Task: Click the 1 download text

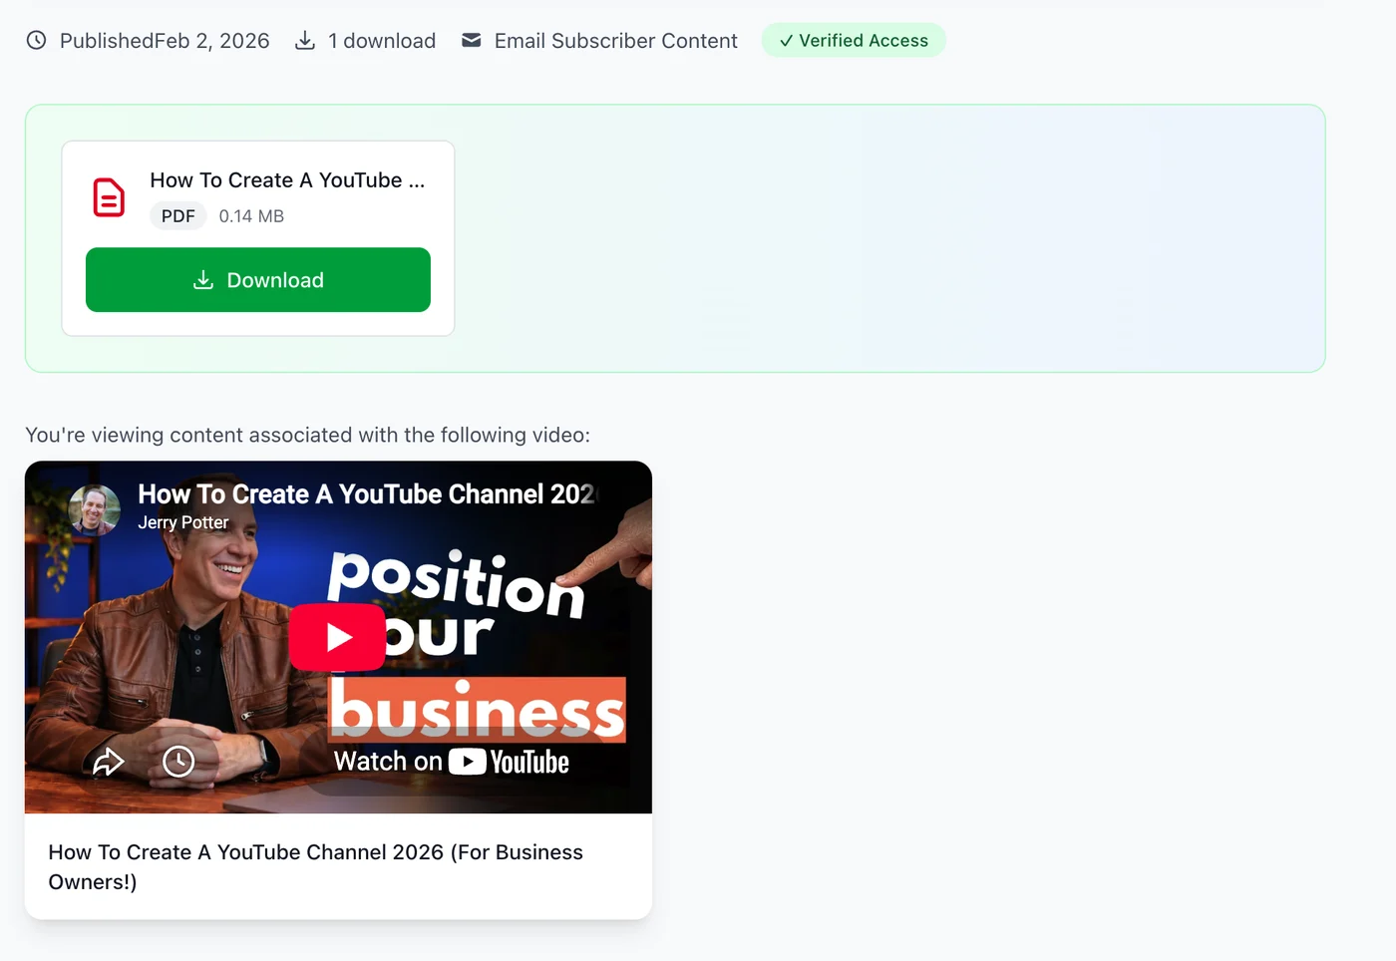Action: 382,41
